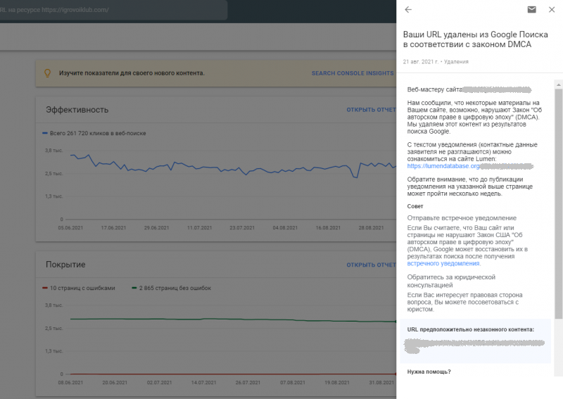The image size is (563, 399).
Task: Follow the 'встречного уведомления' link
Action: point(443,263)
